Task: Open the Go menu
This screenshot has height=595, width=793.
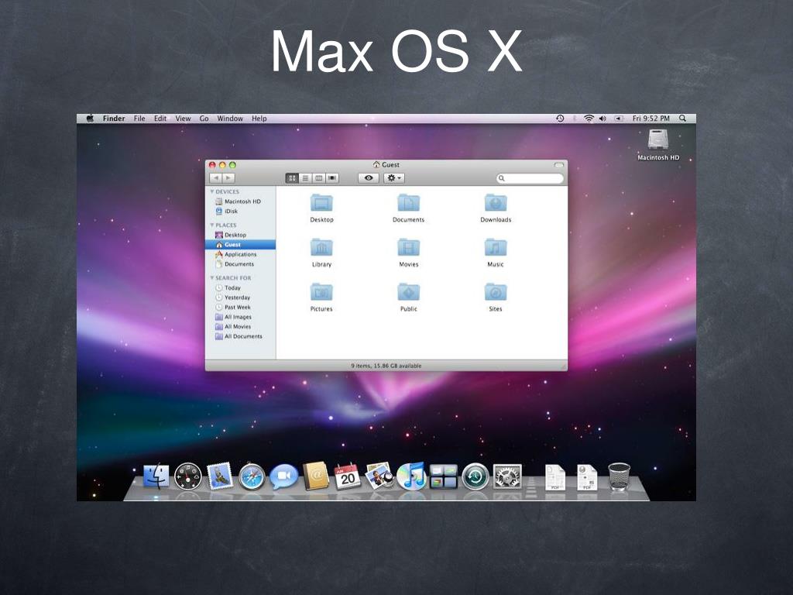Action: pyautogui.click(x=204, y=119)
